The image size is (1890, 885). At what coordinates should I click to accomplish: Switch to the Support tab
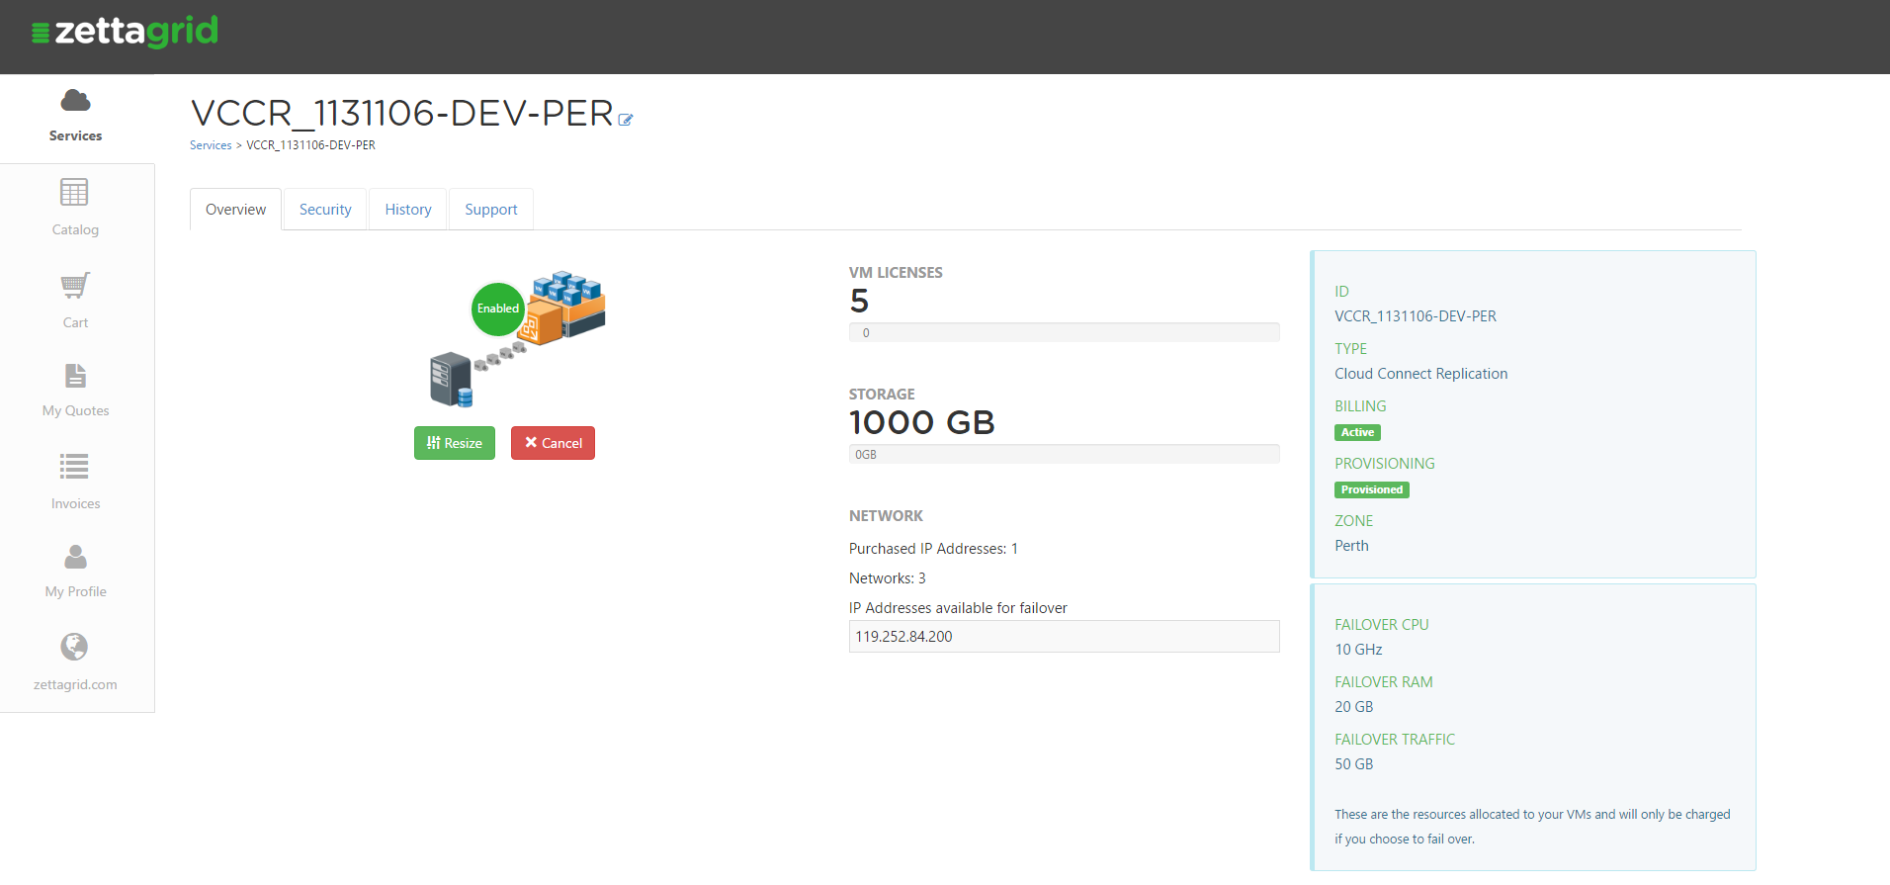point(491,210)
